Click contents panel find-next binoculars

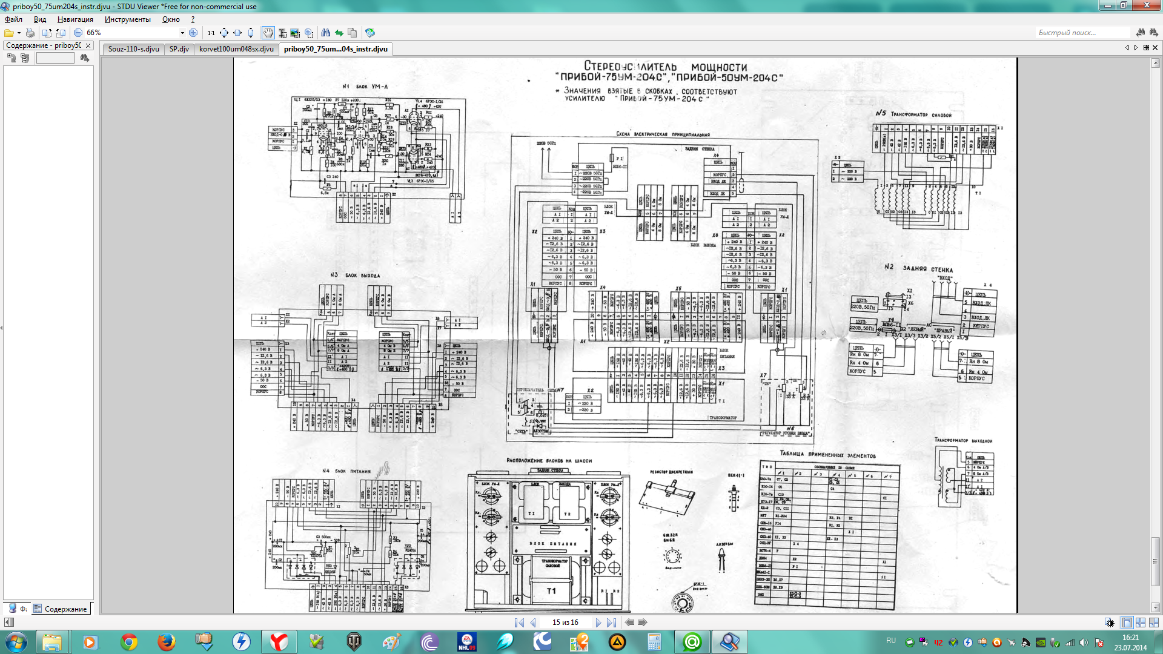click(x=85, y=58)
